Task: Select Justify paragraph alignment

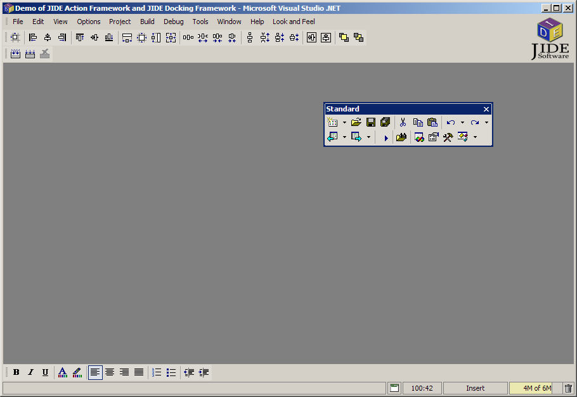Action: pyautogui.click(x=139, y=372)
